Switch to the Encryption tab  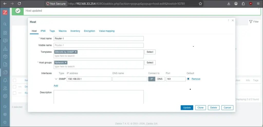(x=90, y=31)
